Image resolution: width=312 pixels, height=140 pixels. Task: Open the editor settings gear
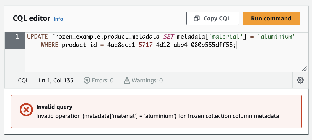[x=300, y=80]
